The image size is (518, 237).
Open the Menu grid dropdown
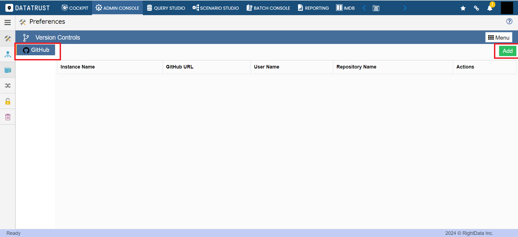coord(499,37)
